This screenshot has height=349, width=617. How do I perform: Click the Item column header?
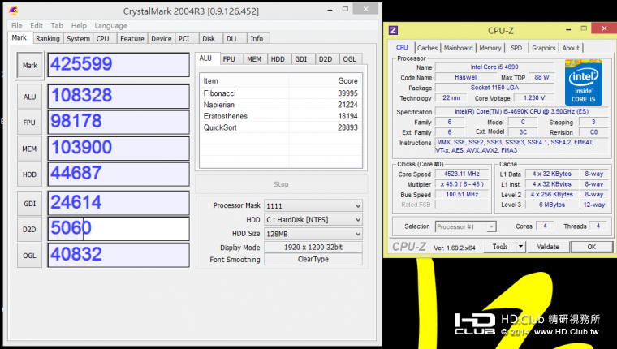[244, 80]
